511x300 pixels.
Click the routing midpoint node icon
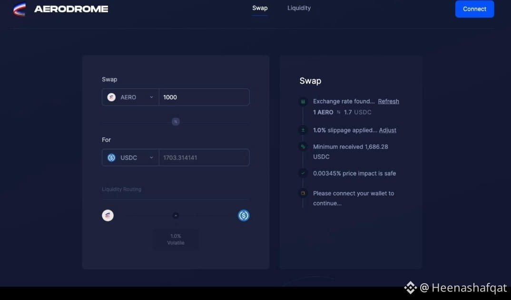pos(176,215)
